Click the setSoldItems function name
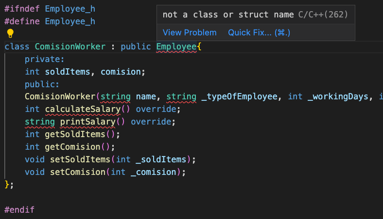The image size is (383, 219). click(80, 159)
